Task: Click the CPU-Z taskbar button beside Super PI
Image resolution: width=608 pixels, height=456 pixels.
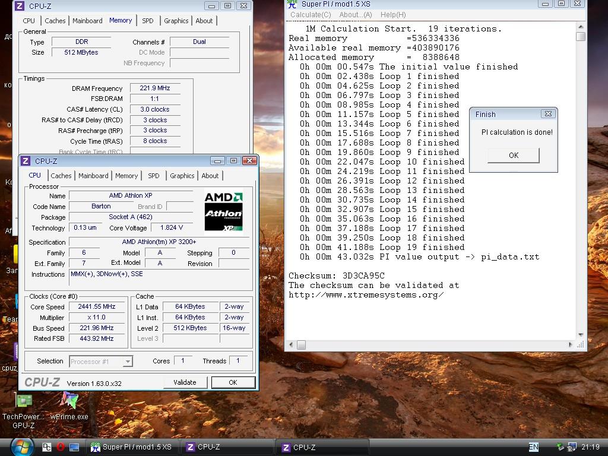Action: point(227,447)
